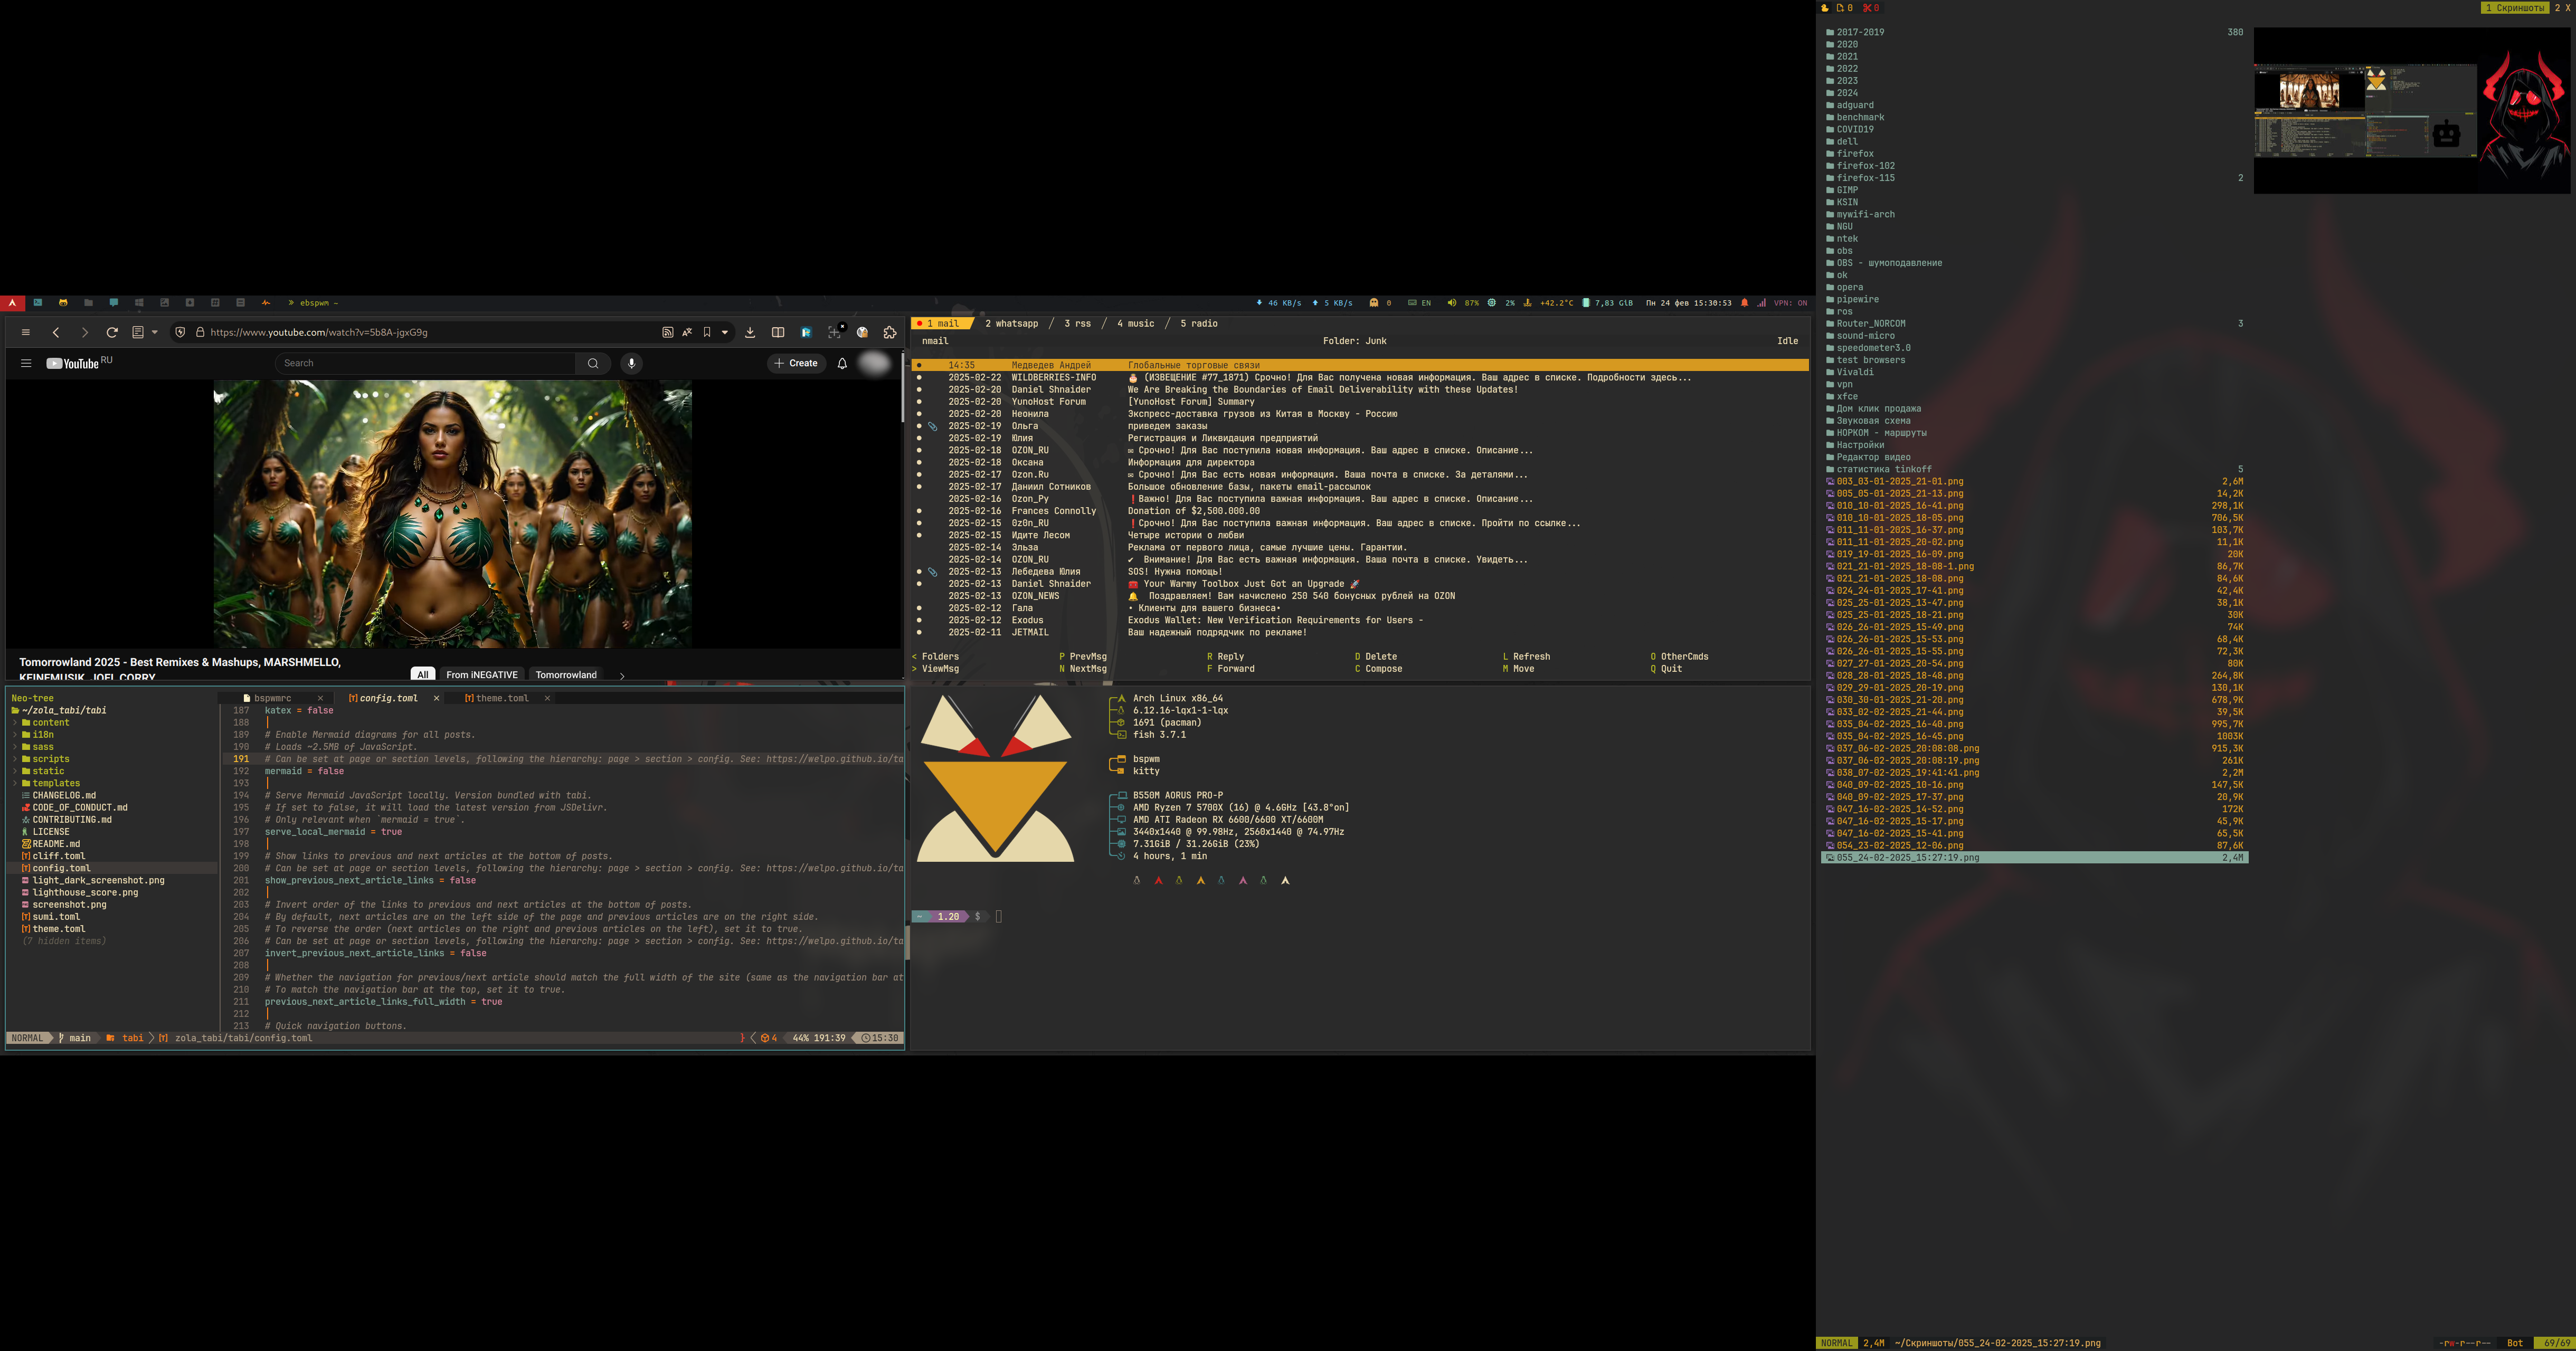Toggle reader view sidebar icon in browser
This screenshot has width=2576, height=1351.
(778, 332)
